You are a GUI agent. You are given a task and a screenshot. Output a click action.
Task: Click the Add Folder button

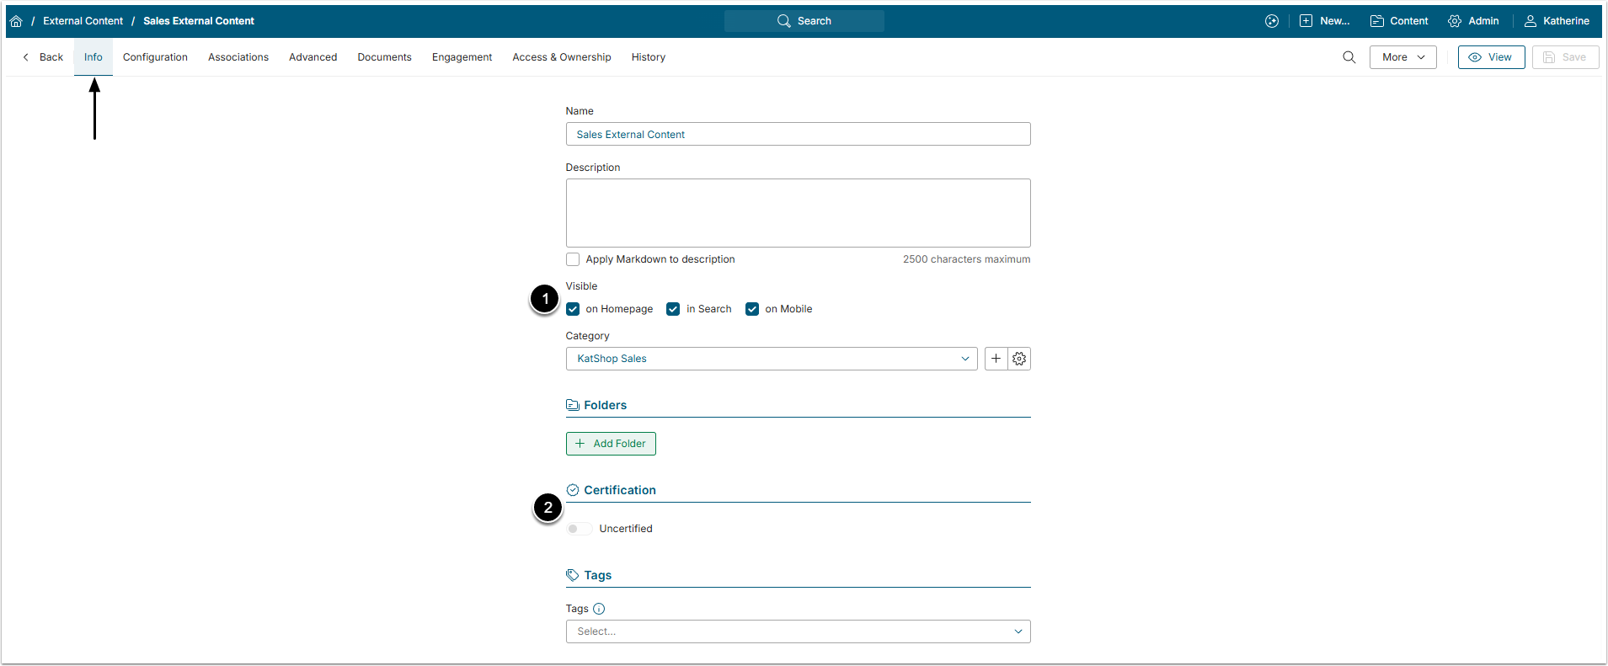(x=611, y=444)
